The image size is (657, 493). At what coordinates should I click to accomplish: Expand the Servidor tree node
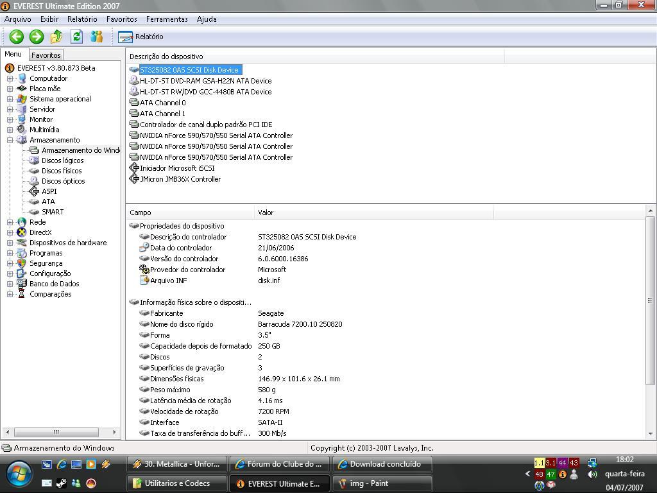[10, 109]
